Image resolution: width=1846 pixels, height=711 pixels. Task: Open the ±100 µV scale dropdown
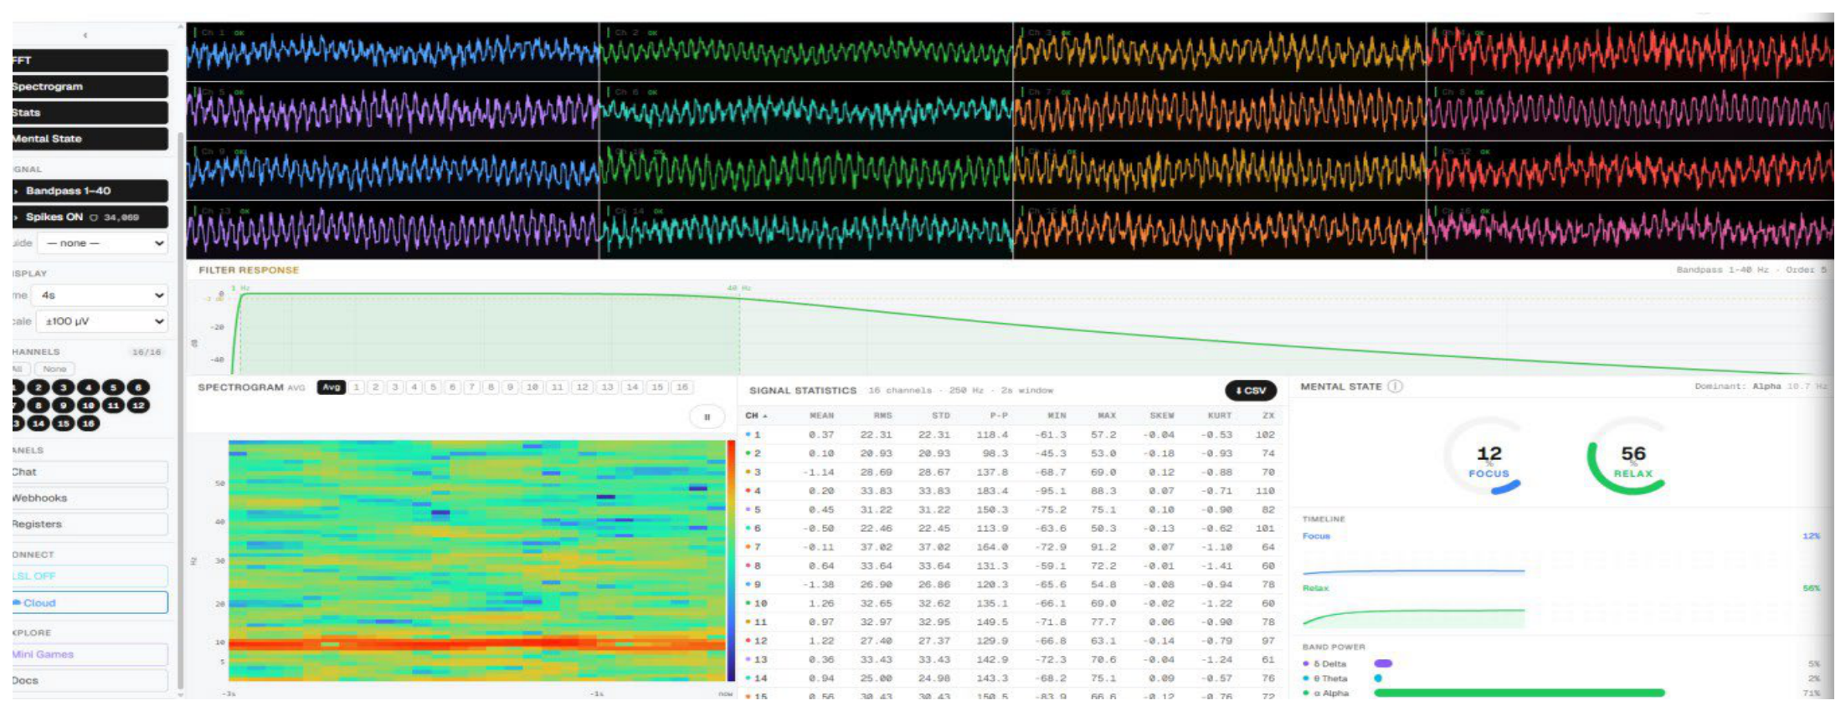pyautogui.click(x=102, y=321)
